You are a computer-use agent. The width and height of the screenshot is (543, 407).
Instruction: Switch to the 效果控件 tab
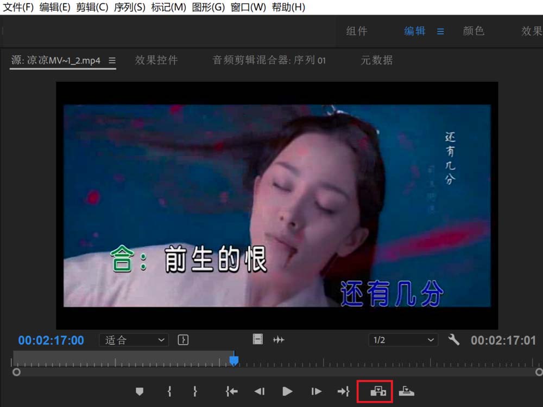click(156, 60)
